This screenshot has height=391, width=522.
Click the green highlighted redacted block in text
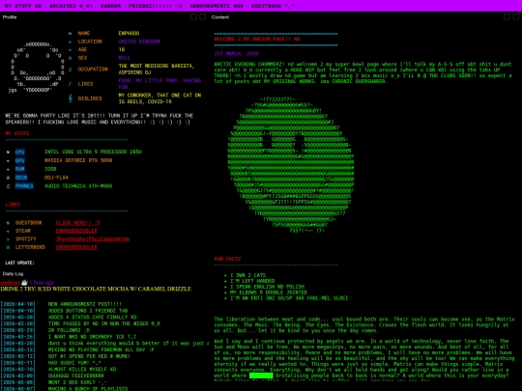pyautogui.click(x=261, y=376)
